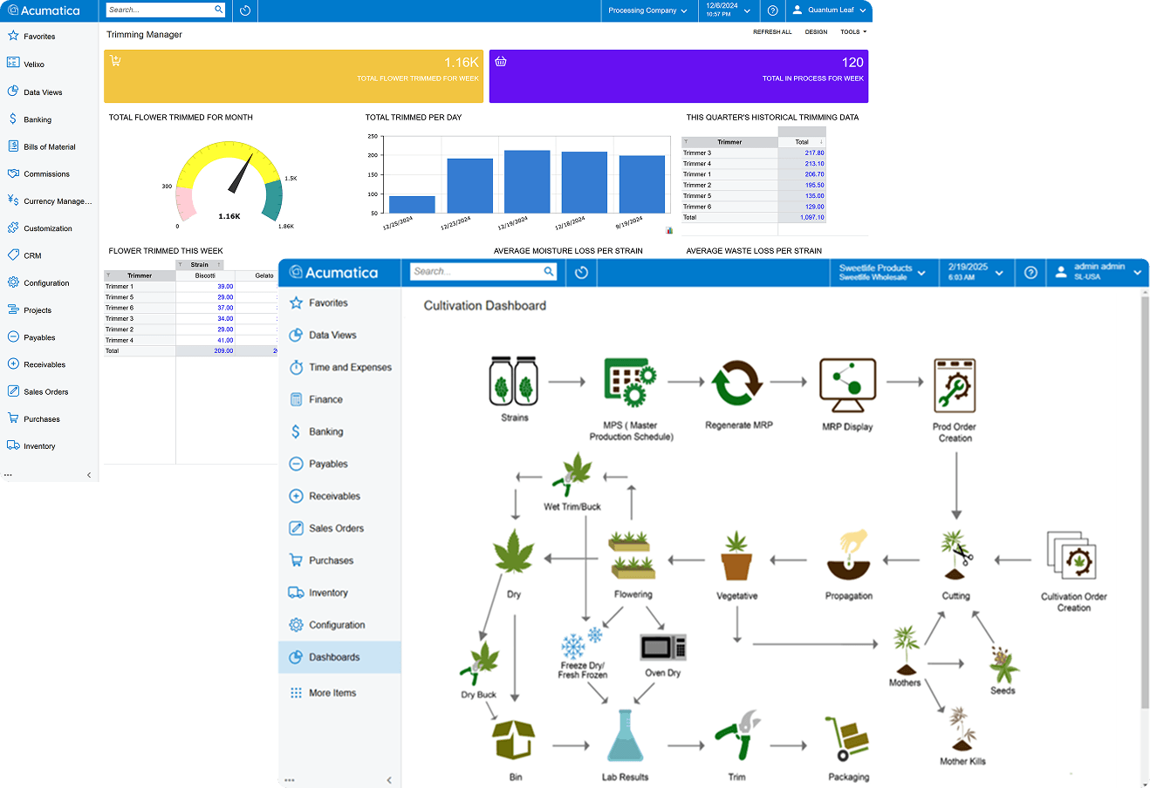This screenshot has height=788, width=1150.
Task: Click help icon in Cultivation Dashboard header
Action: pos(1030,273)
